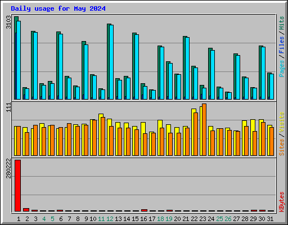Click the day 10 label on the x-axis
Image resolution: width=288 pixels, height=225 pixels.
93,219
